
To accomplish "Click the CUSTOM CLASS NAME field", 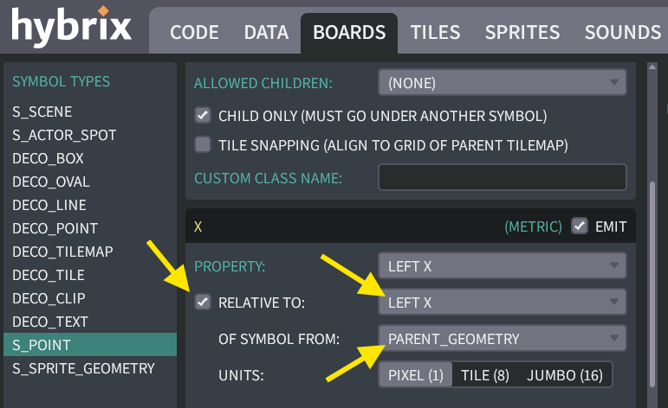I will (502, 178).
